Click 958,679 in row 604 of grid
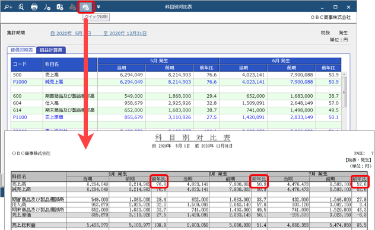The image size is (375, 230). pyautogui.click(x=134, y=103)
